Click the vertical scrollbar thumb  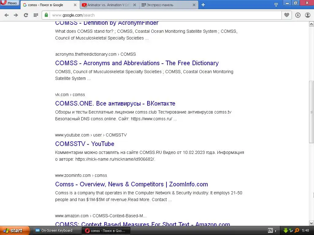click(312, 112)
